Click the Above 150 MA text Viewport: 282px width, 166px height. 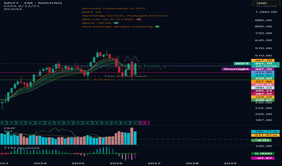(97, 23)
